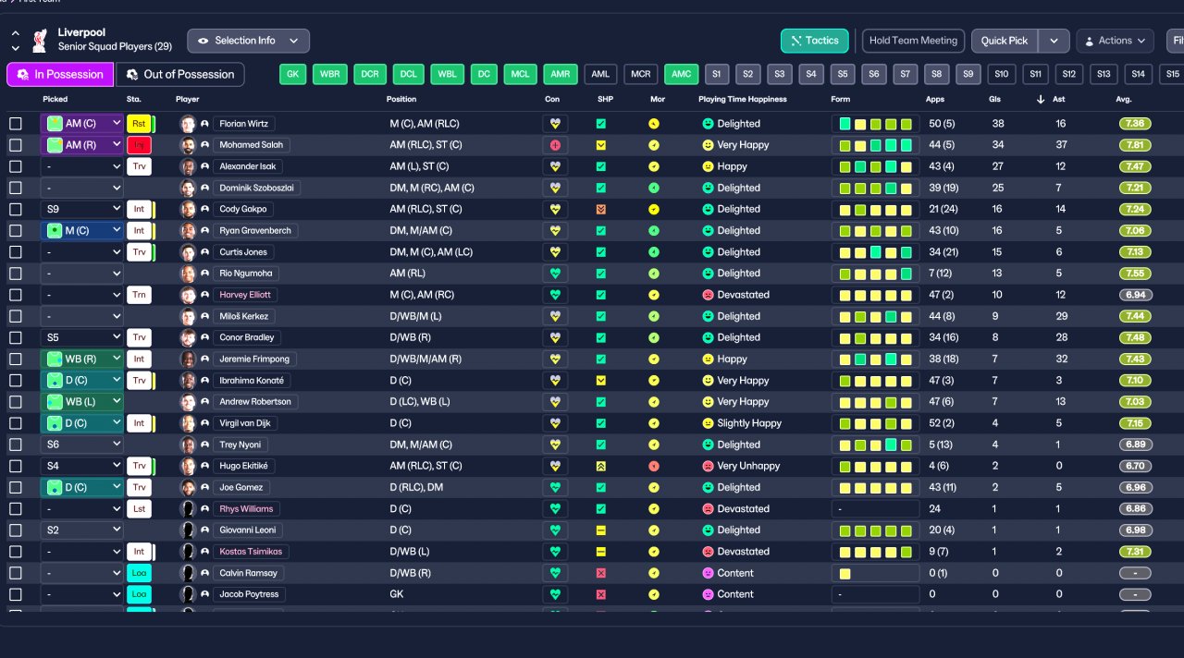This screenshot has width=1184, height=658.
Task: Tick the checkbox for Giovanni Leoni
Action: [x=16, y=530]
